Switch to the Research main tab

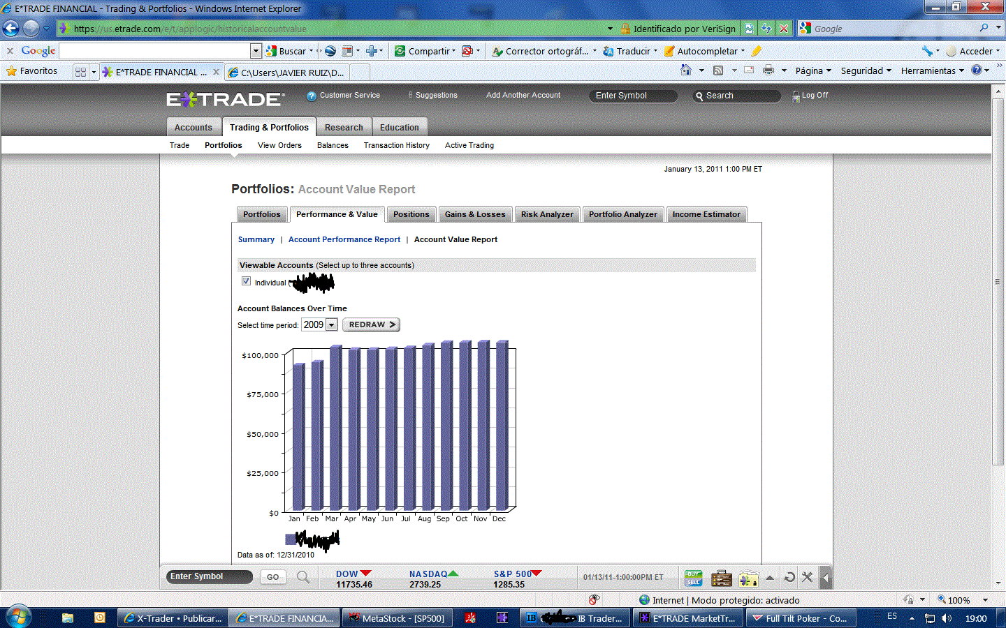point(344,127)
